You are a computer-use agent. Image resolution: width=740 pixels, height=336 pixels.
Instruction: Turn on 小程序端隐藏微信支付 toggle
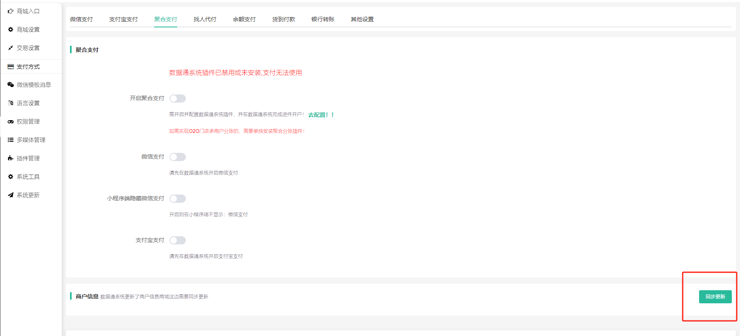(178, 199)
